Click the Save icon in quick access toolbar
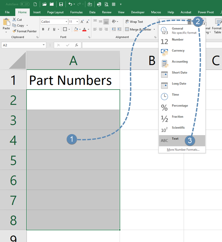 tap(61, 4)
